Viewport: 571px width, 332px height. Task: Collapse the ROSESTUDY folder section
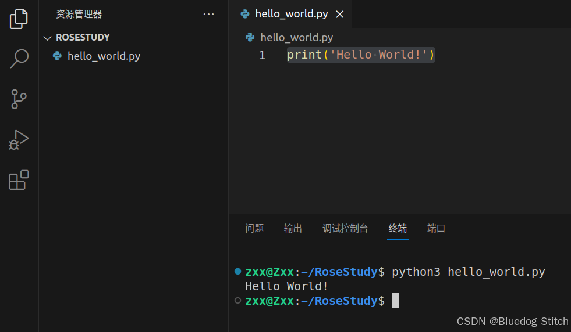(x=47, y=38)
